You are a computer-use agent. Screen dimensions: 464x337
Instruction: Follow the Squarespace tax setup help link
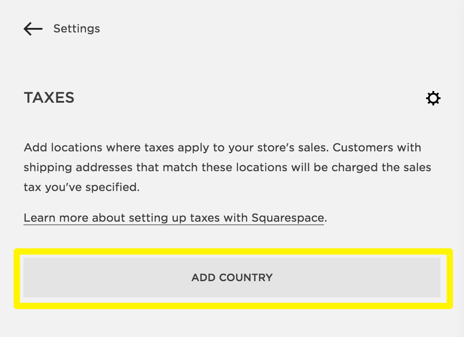[174, 218]
